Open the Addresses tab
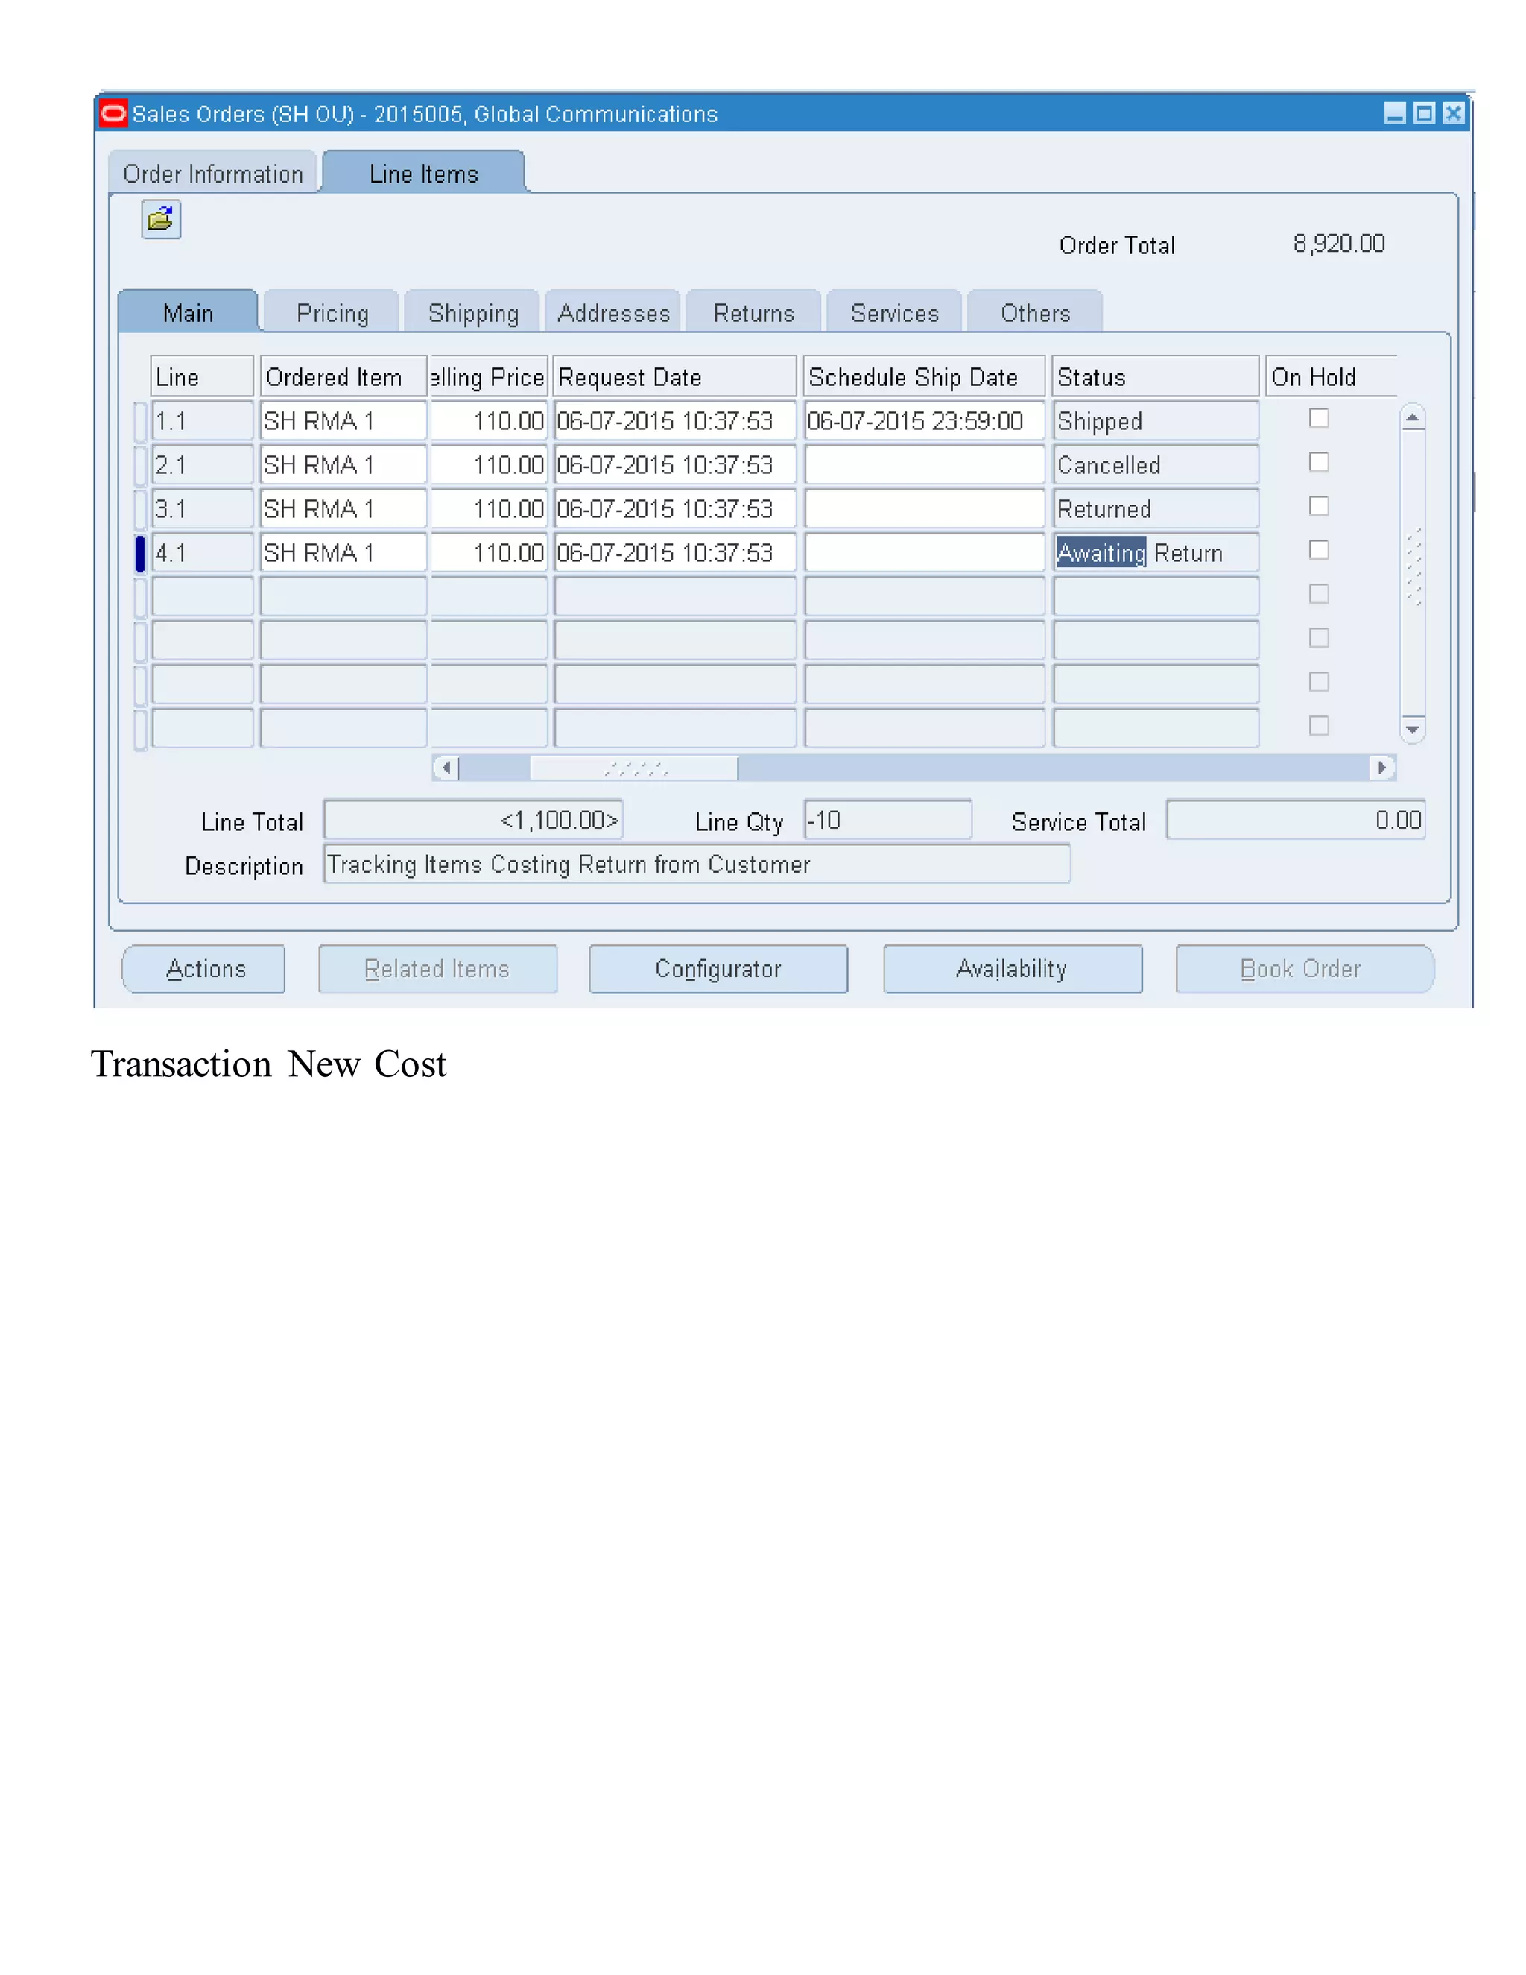The image size is (1526, 1975). (614, 312)
